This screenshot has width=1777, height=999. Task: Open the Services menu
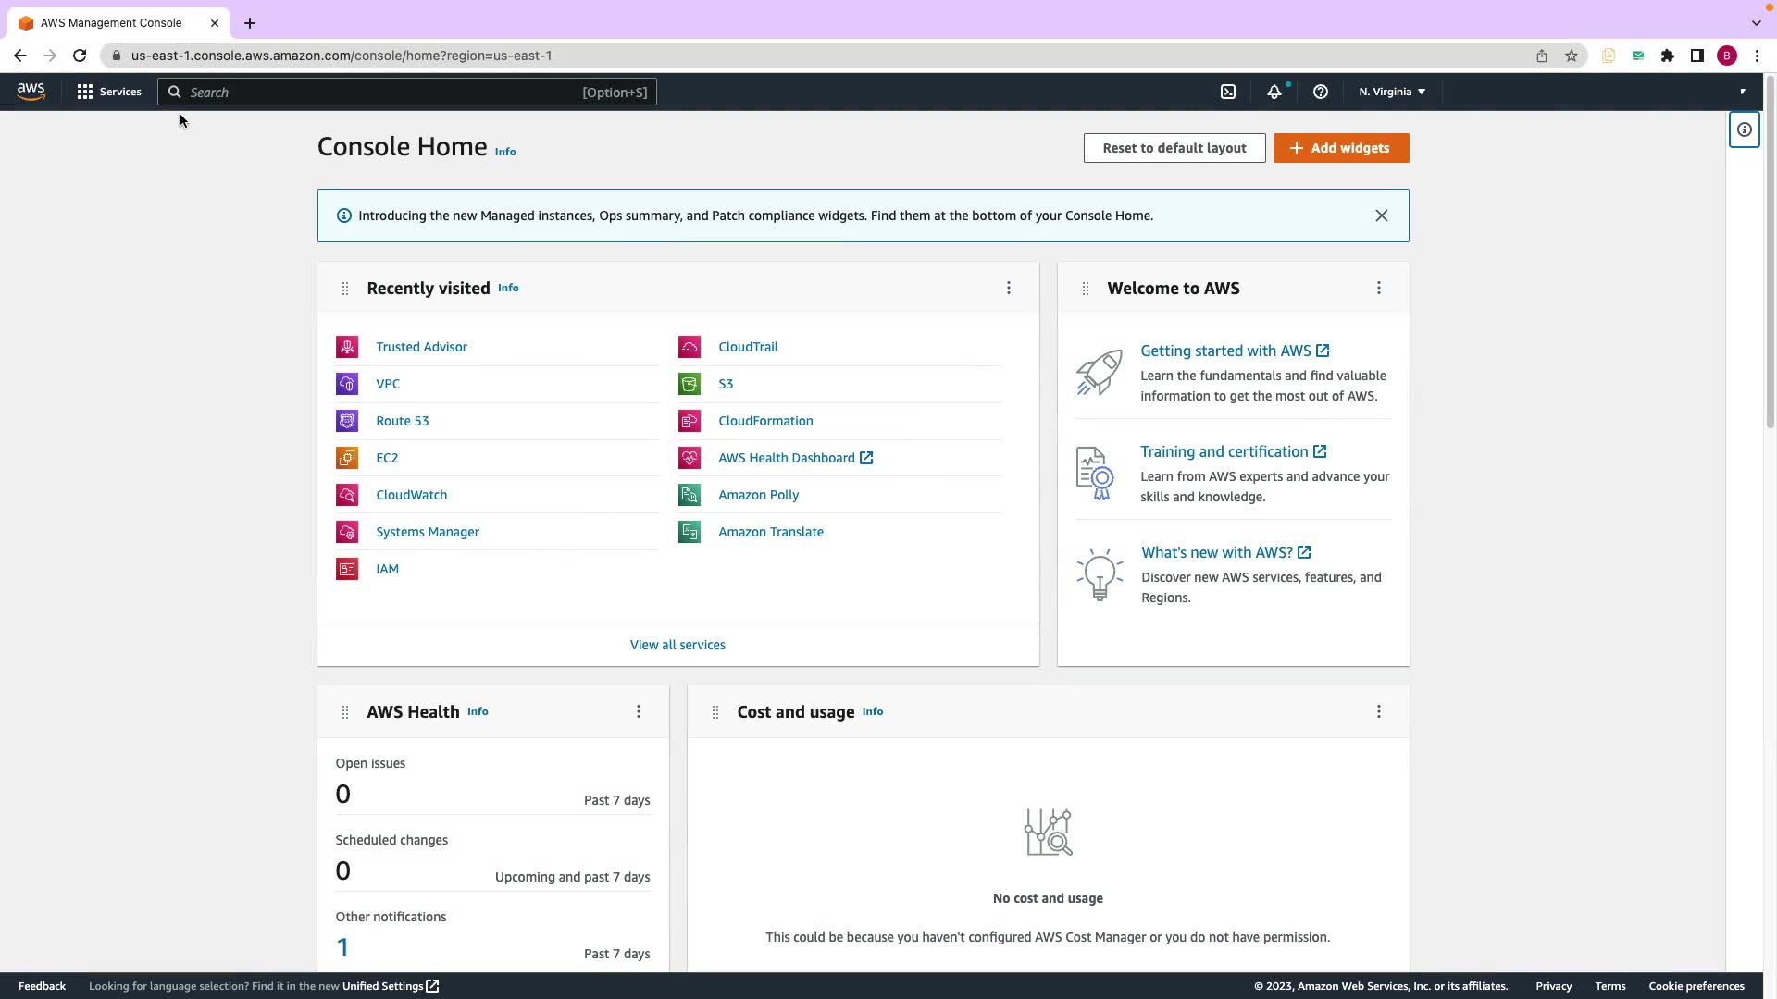tap(109, 92)
